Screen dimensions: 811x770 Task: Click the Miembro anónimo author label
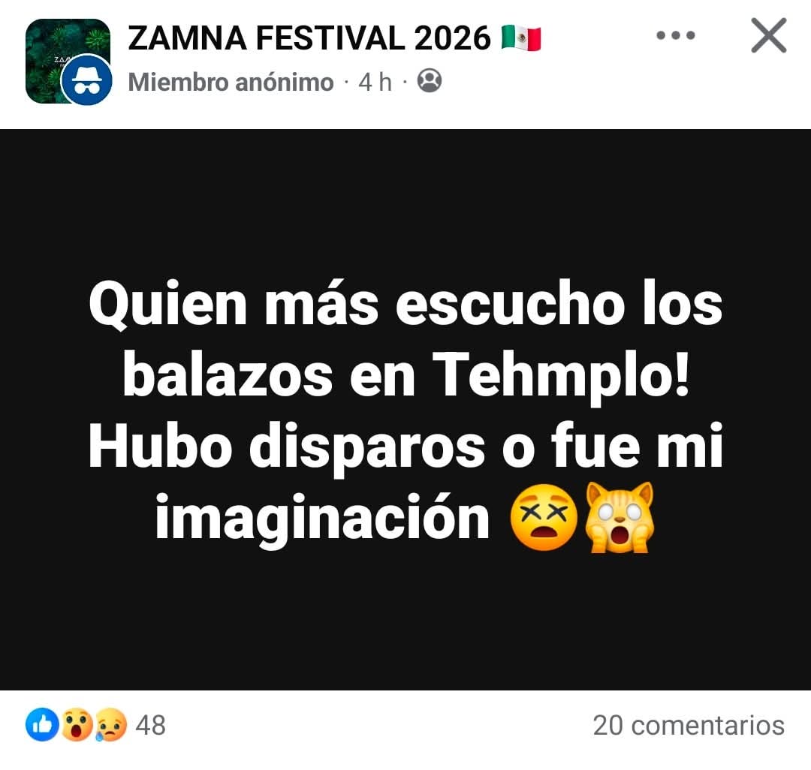pyautogui.click(x=231, y=82)
